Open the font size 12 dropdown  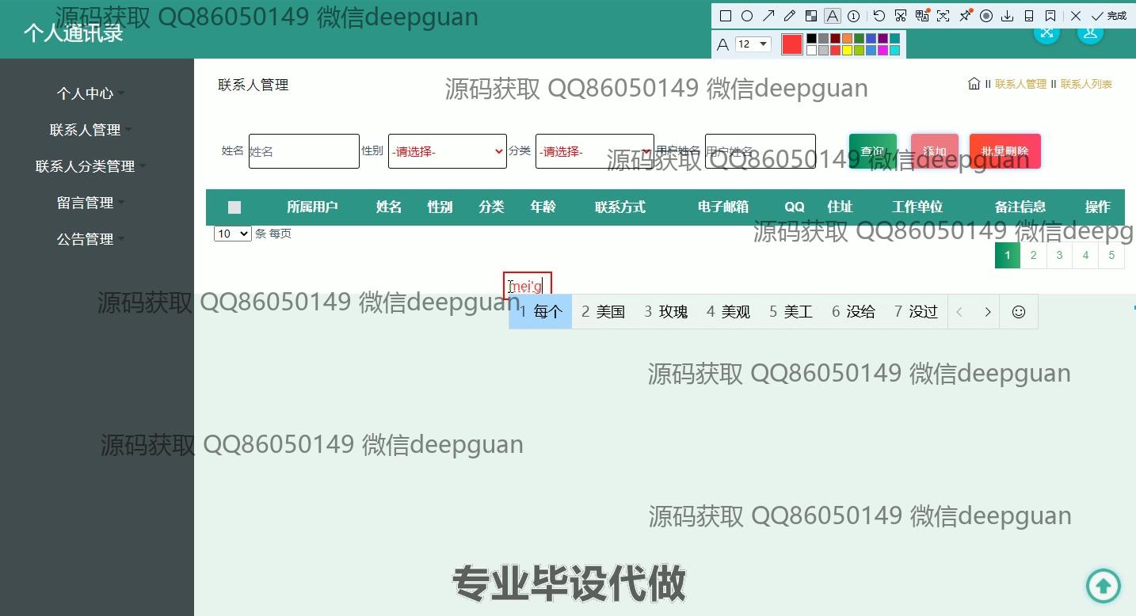(753, 44)
